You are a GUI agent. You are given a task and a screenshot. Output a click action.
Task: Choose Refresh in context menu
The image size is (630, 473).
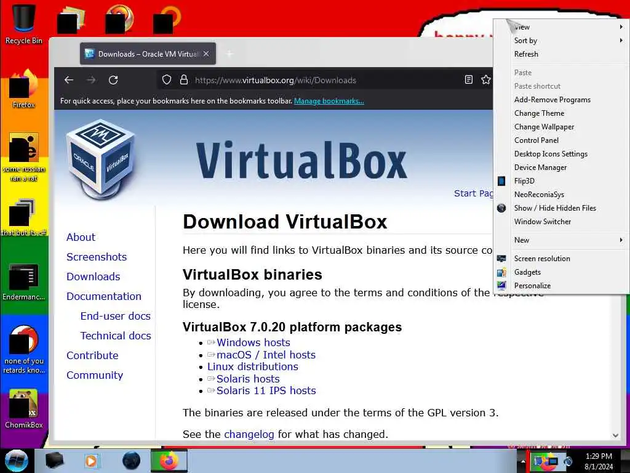tap(561, 54)
